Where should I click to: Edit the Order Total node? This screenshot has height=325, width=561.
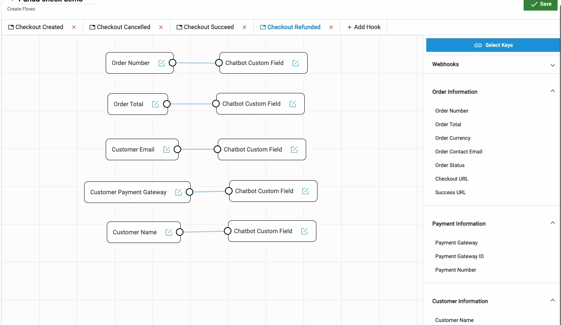[x=155, y=104]
